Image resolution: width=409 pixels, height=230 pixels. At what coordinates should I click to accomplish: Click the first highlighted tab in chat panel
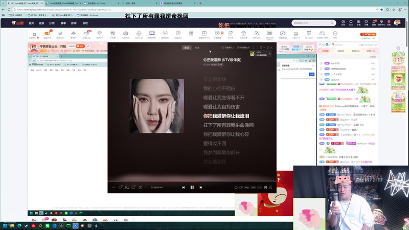point(326,51)
